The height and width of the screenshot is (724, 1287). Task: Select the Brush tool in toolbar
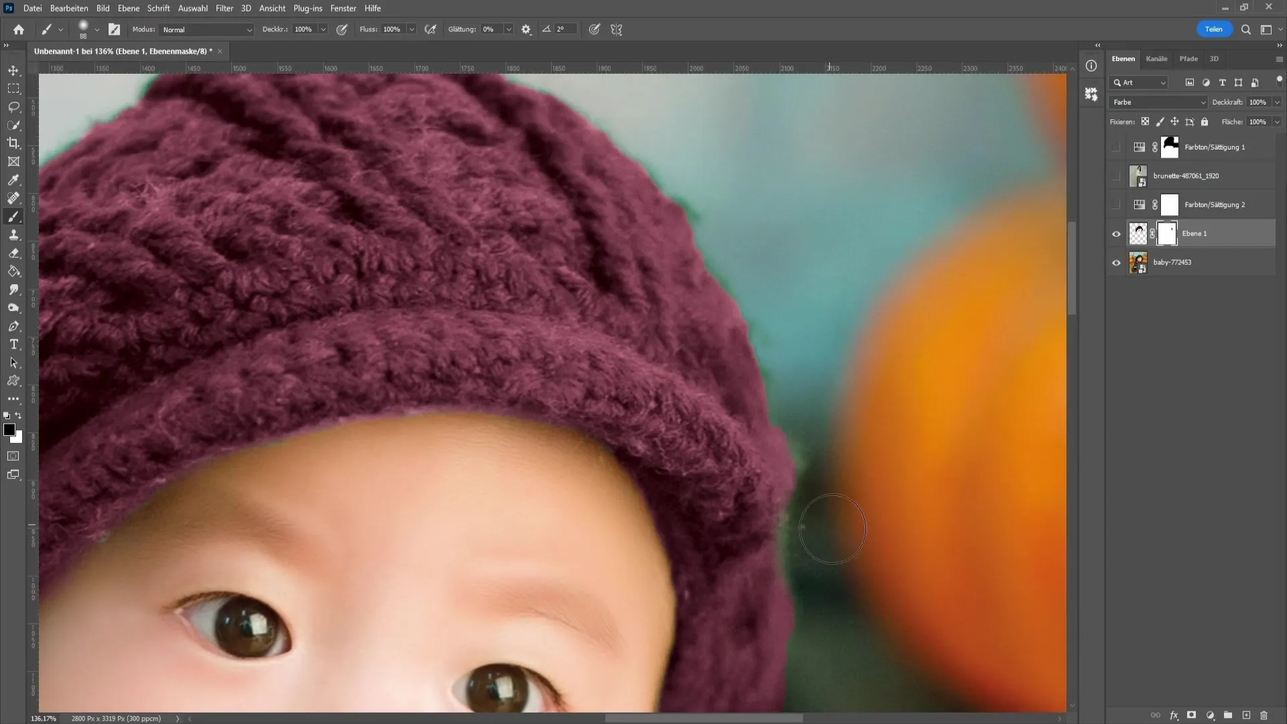[x=13, y=217]
